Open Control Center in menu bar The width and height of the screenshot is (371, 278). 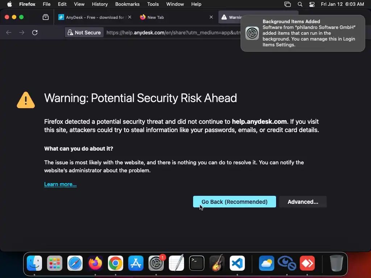point(312,4)
